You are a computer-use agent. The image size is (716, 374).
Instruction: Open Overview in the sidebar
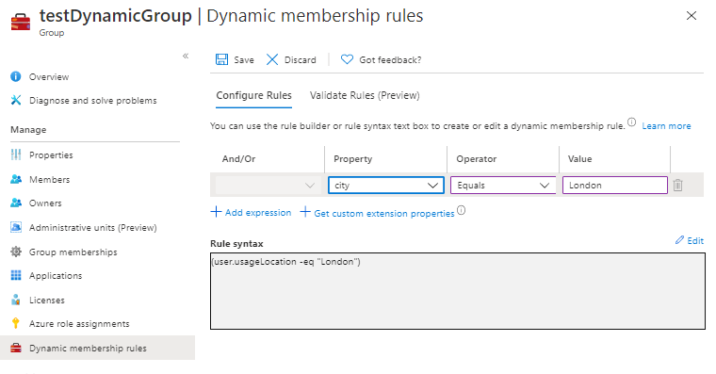(49, 76)
